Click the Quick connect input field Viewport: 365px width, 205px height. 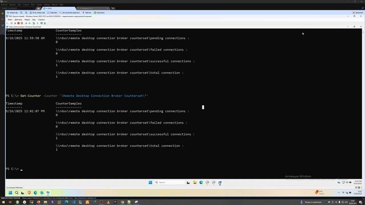tap(18, 8)
